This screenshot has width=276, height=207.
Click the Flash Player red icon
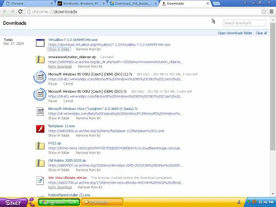click(40, 129)
